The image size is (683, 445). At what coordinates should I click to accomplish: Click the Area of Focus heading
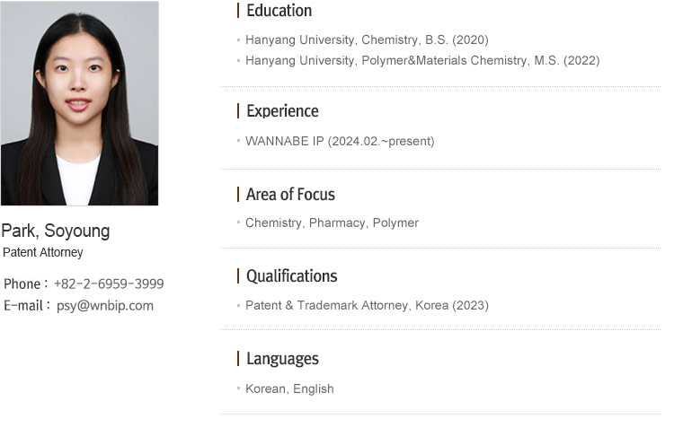coord(290,195)
